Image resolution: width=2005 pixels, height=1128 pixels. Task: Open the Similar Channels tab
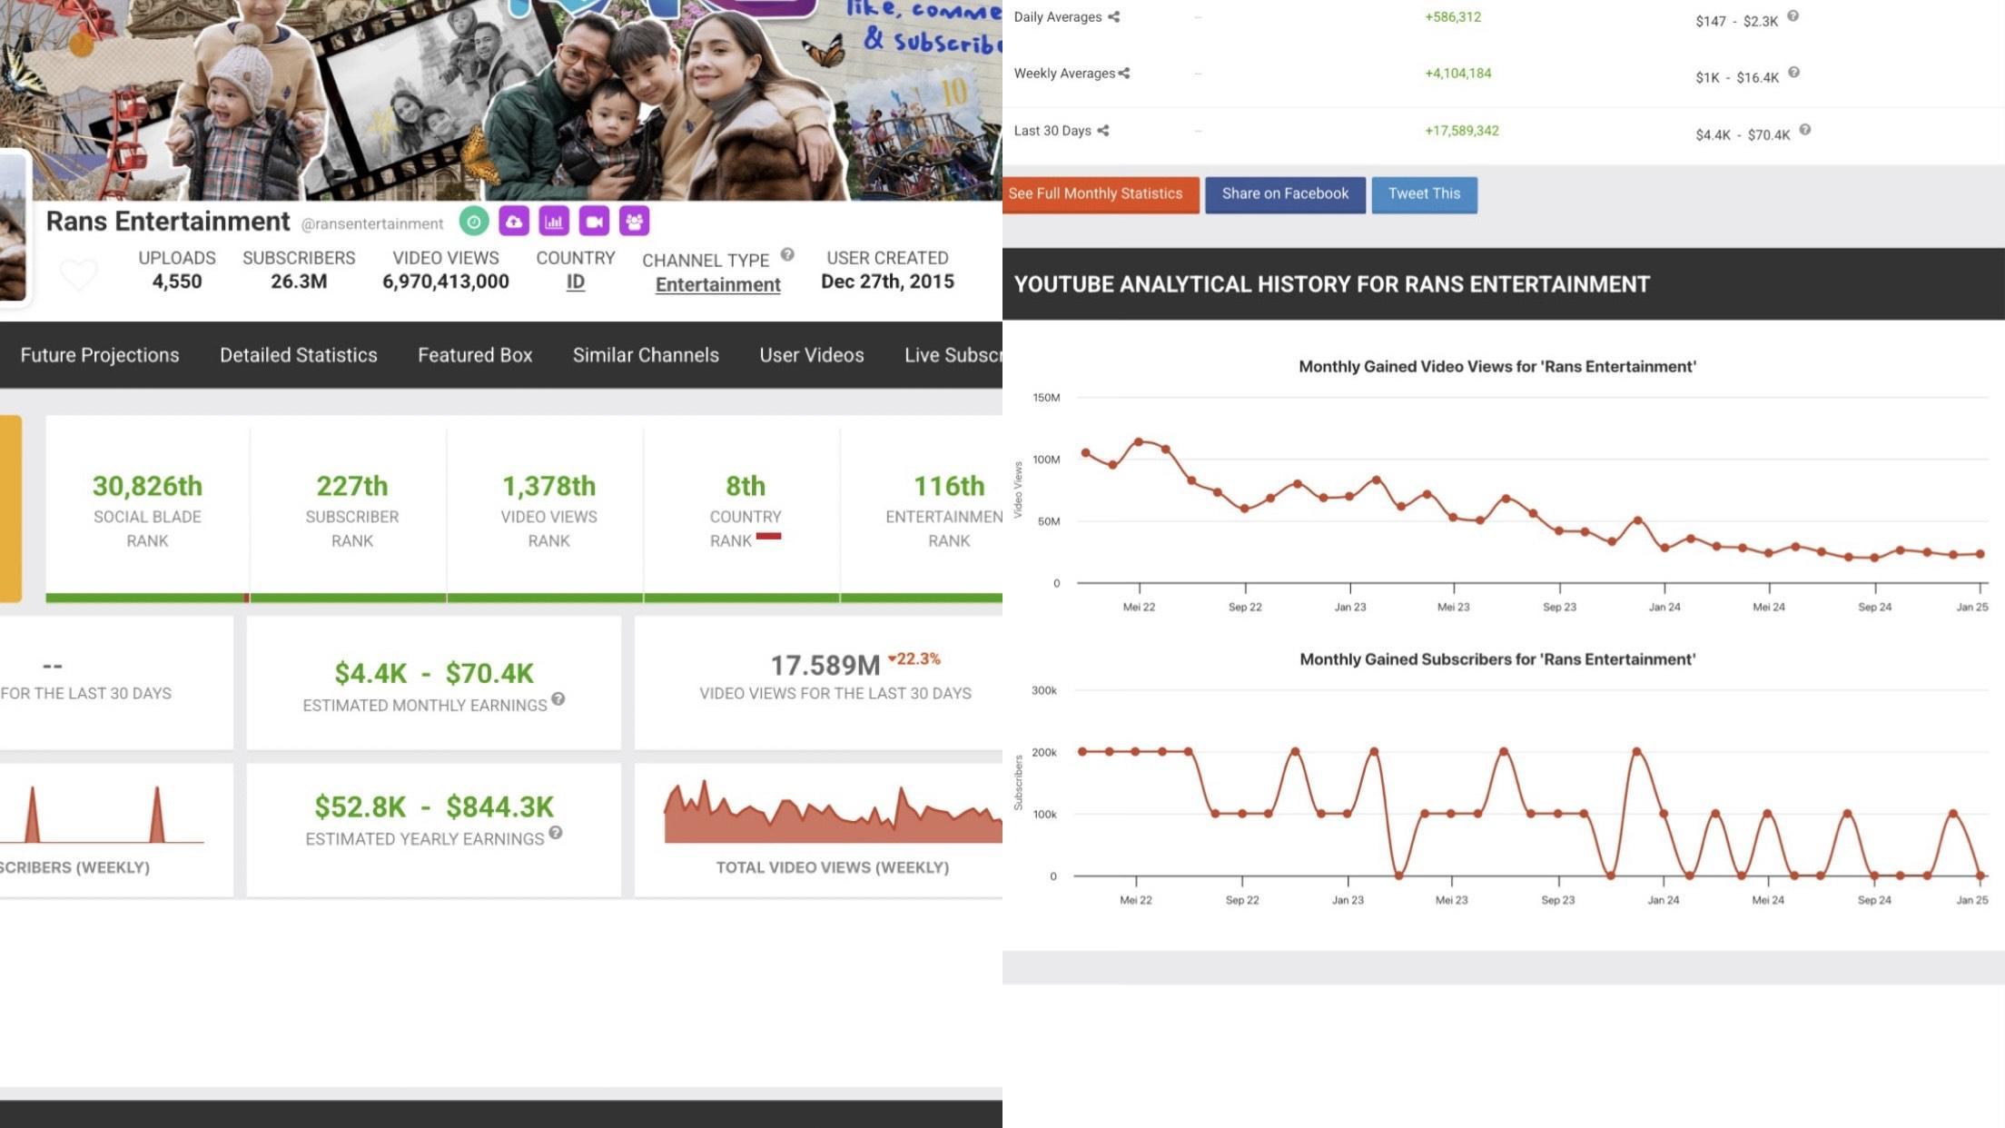point(646,355)
